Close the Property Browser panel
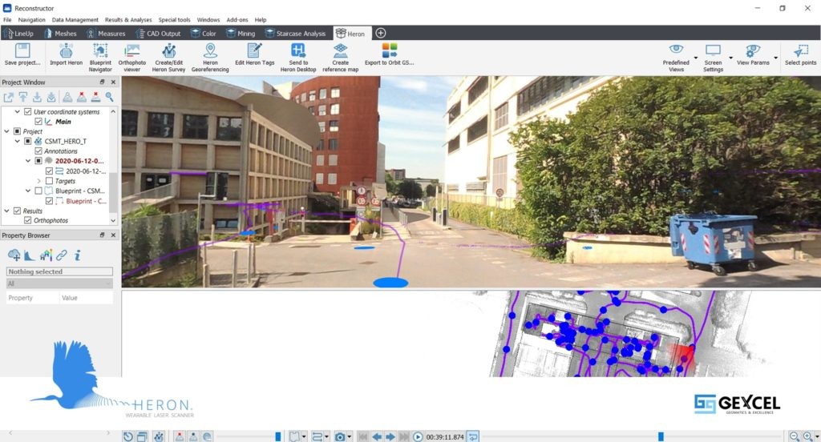821x442 pixels. (x=113, y=235)
